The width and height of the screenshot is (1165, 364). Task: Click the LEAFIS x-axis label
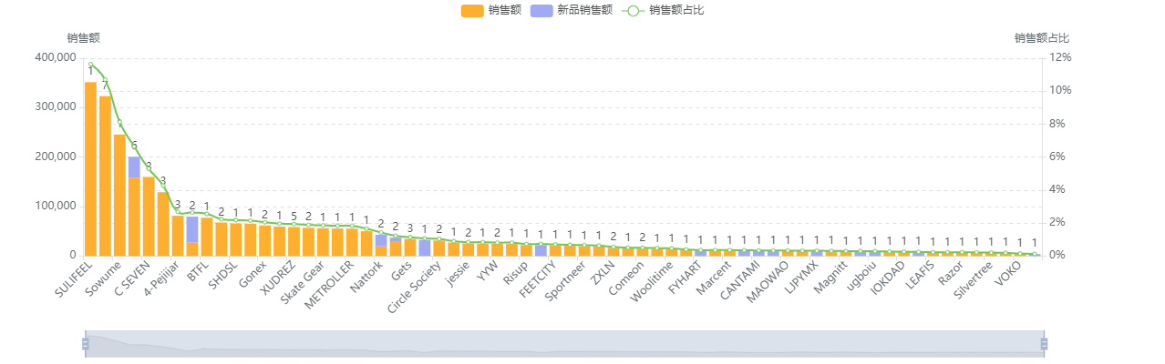[922, 276]
